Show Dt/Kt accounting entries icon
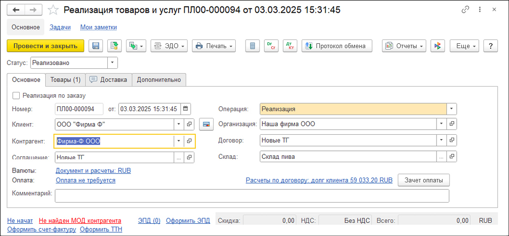 pos(290,46)
